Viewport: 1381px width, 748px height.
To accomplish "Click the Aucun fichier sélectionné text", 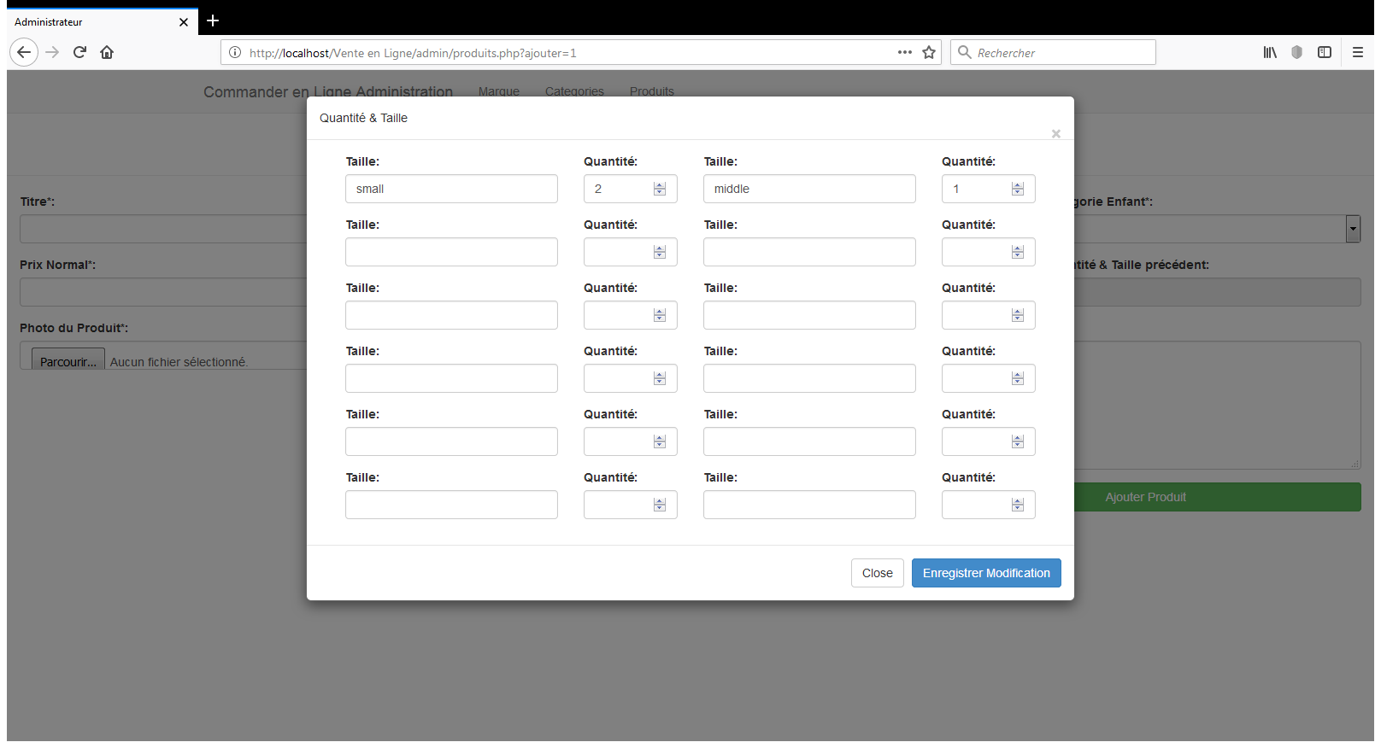I will coord(179,362).
